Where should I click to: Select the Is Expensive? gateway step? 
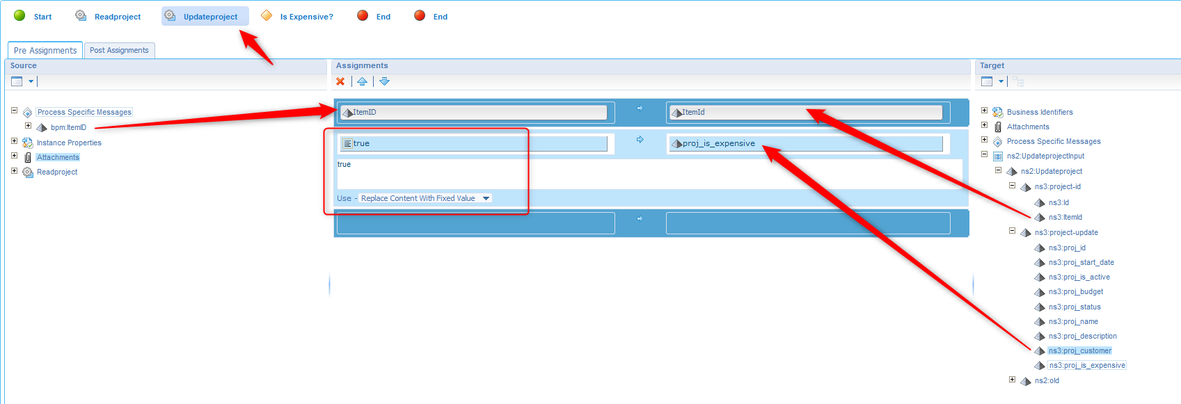306,17
